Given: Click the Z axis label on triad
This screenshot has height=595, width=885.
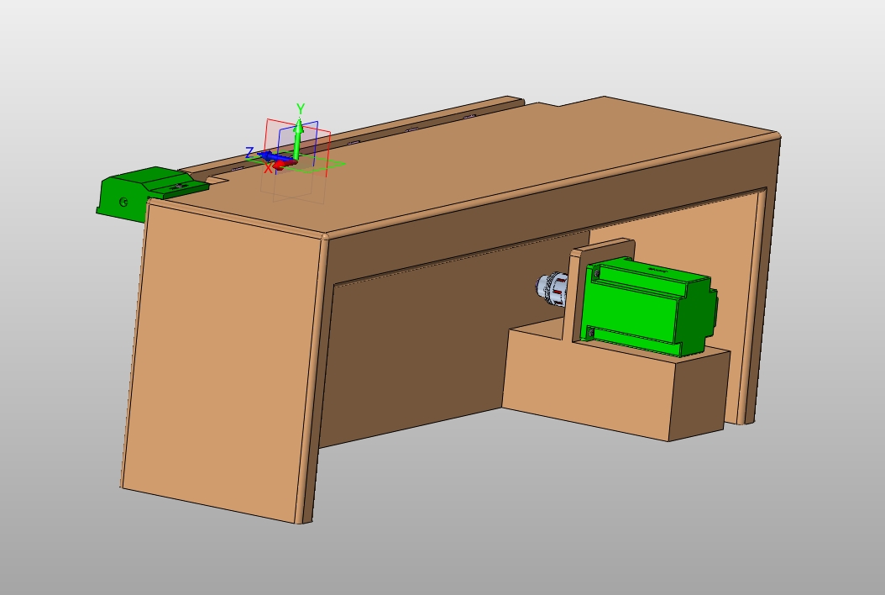Looking at the screenshot, I should 249,152.
